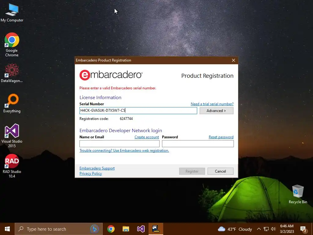This screenshot has height=235, width=313.
Task: Open File Explorer from the taskbar
Action: [x=126, y=229]
